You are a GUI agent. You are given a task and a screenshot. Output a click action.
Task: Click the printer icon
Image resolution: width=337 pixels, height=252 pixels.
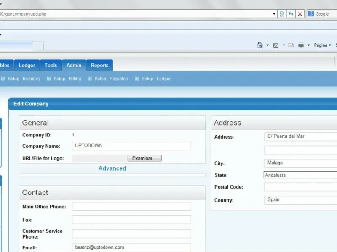[301, 45]
